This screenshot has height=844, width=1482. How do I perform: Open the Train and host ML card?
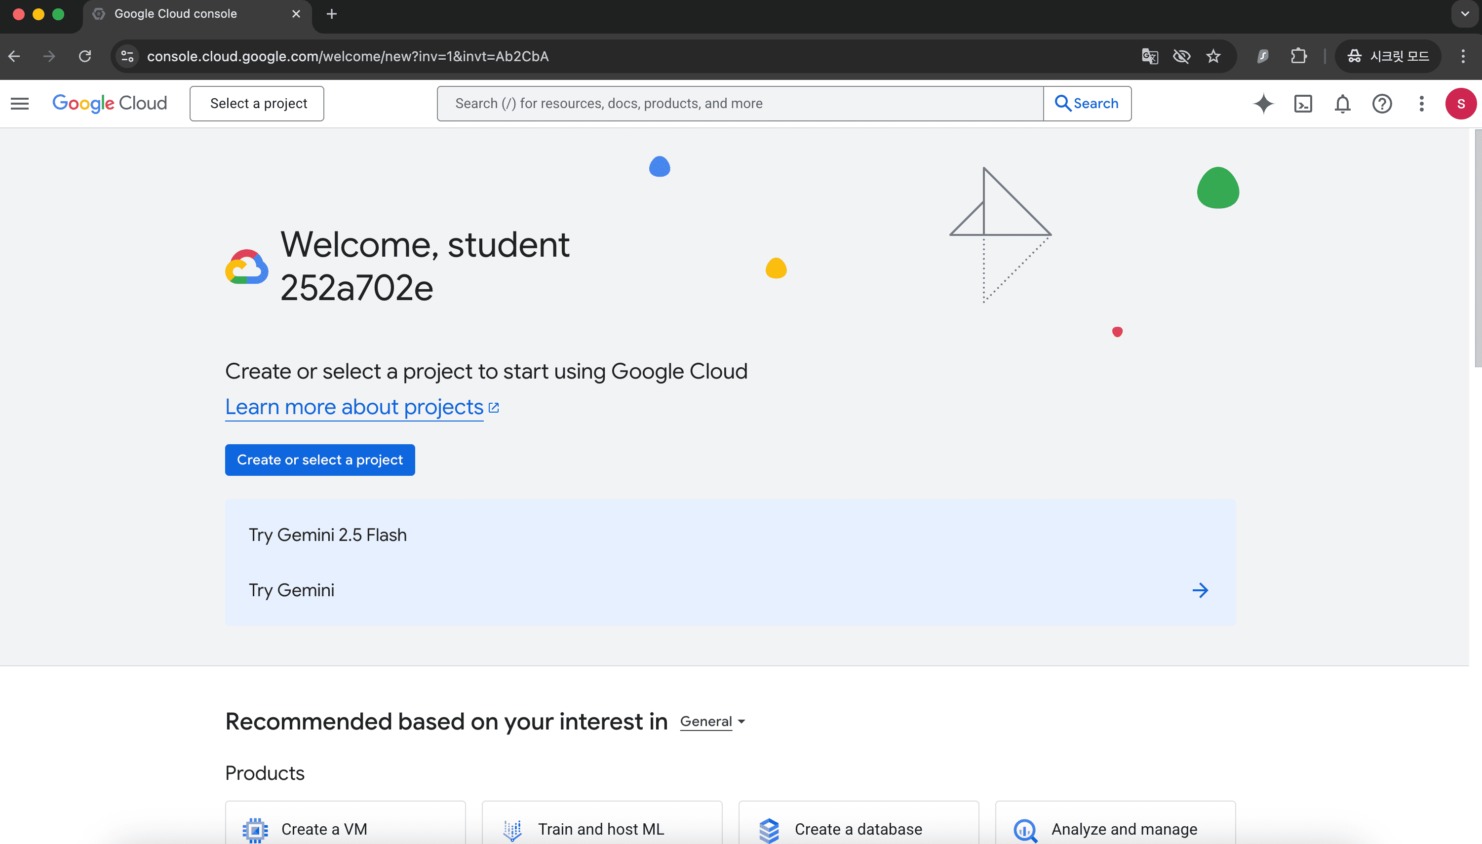[x=602, y=823]
